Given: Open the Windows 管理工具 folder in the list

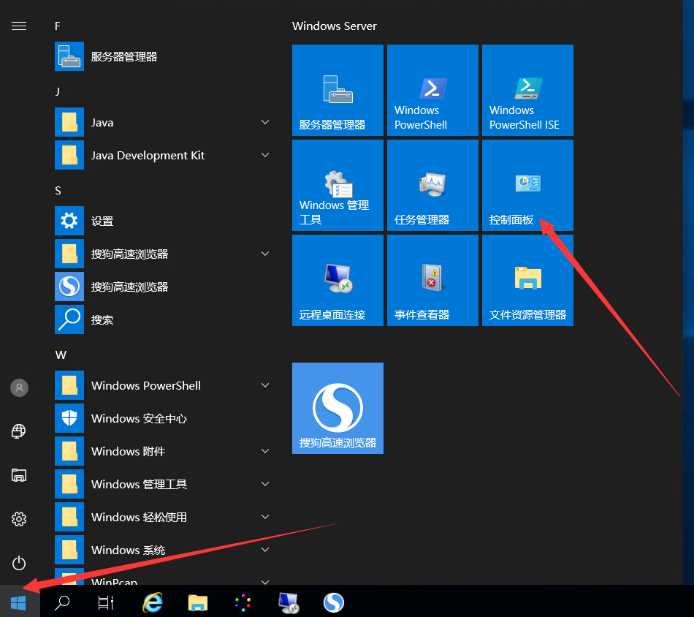Looking at the screenshot, I should pyautogui.click(x=162, y=484).
